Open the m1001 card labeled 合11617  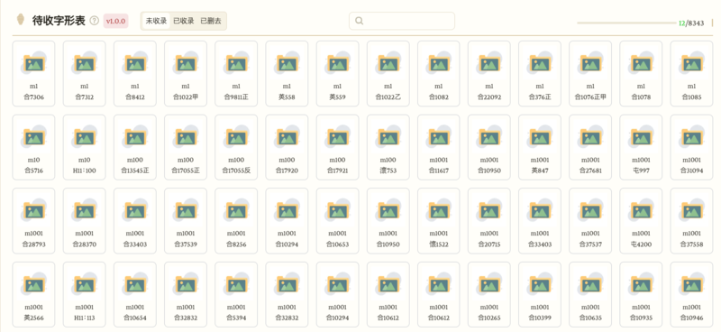[x=439, y=147]
